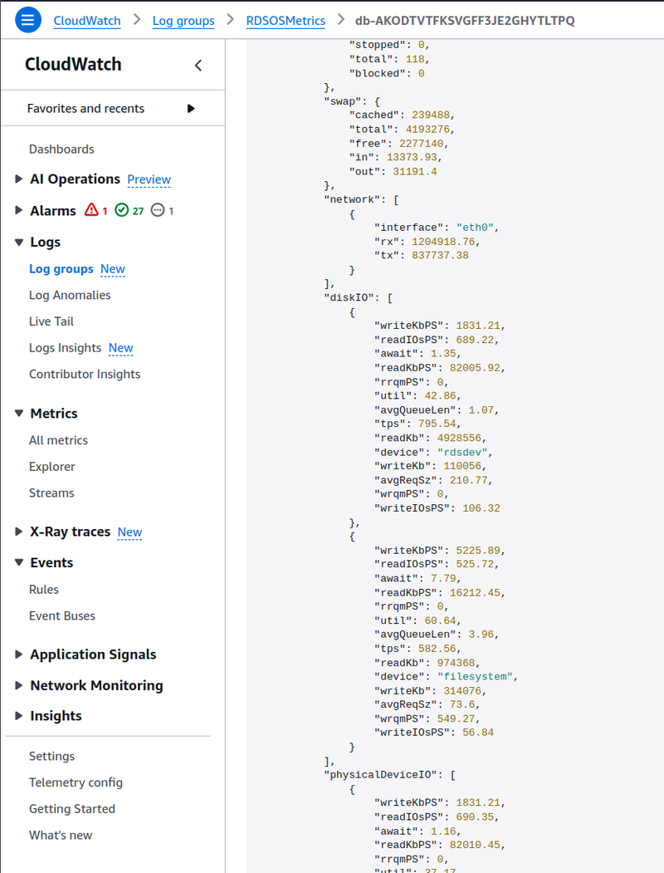The image size is (664, 873).
Task: Click the Alarms section label
Action: click(53, 210)
